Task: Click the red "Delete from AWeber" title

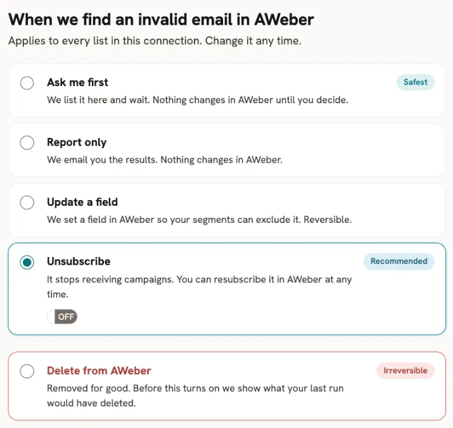Action: (x=99, y=370)
